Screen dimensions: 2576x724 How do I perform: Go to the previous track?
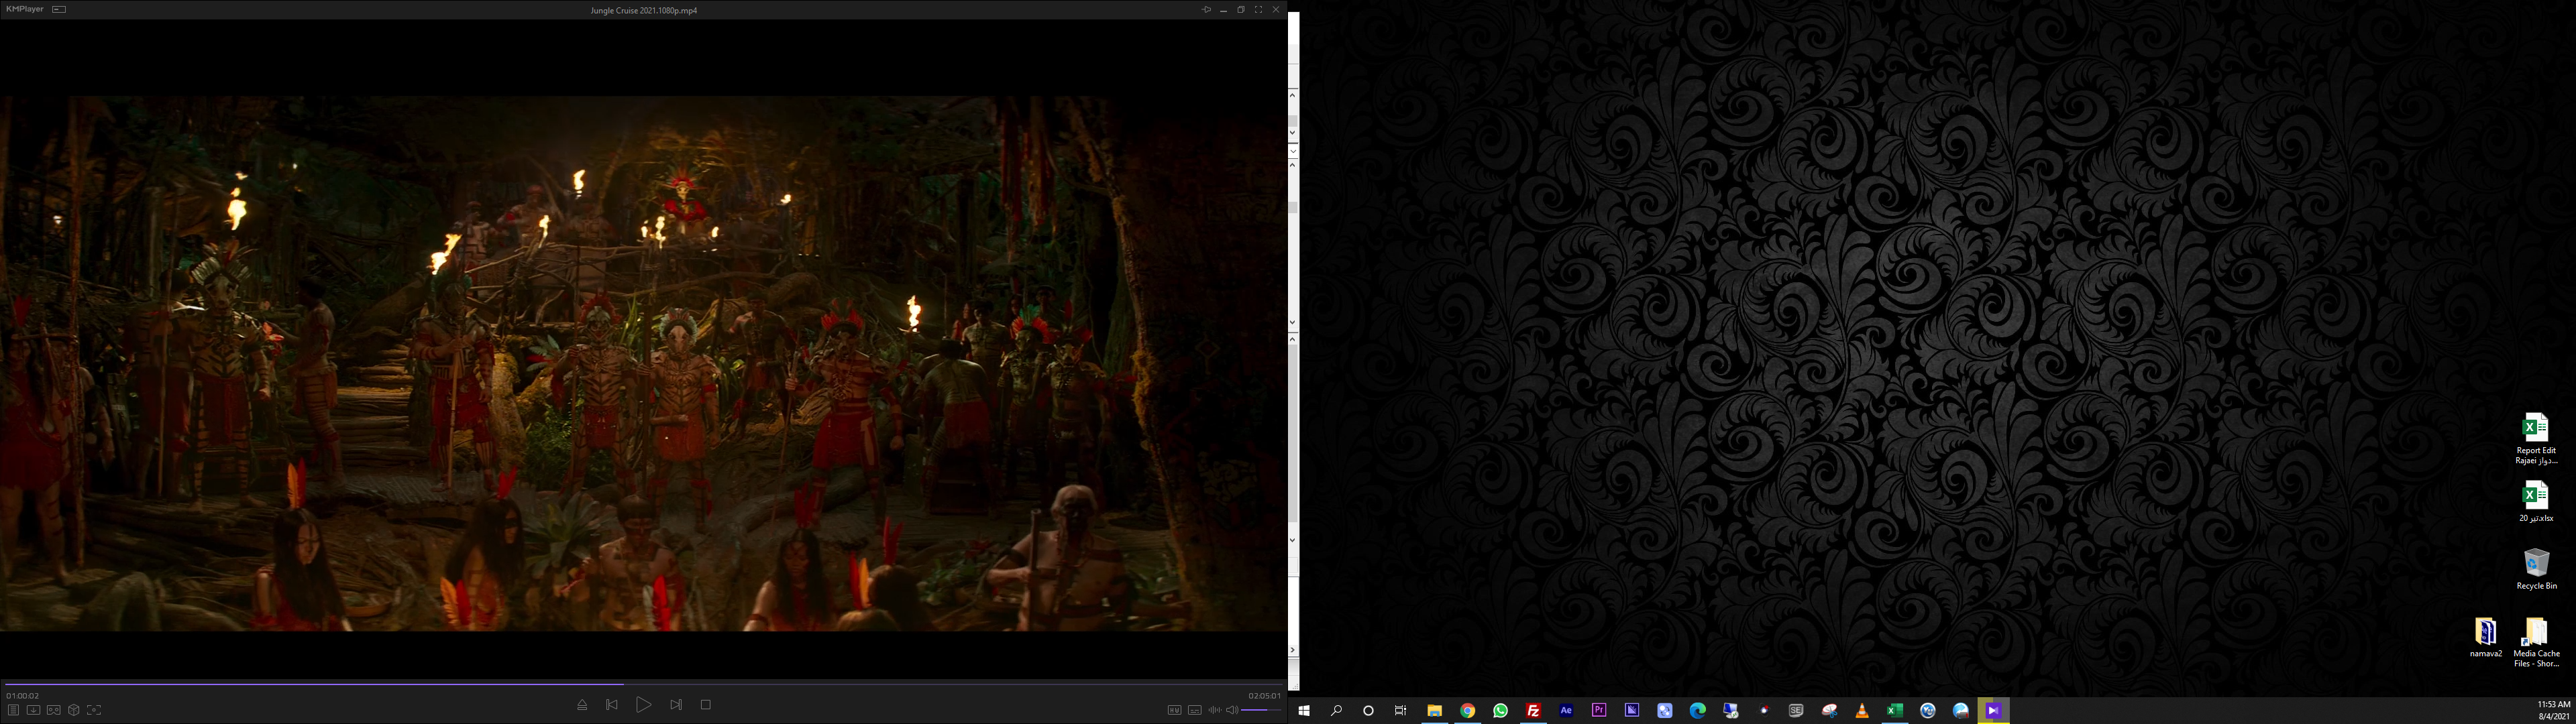click(x=612, y=705)
